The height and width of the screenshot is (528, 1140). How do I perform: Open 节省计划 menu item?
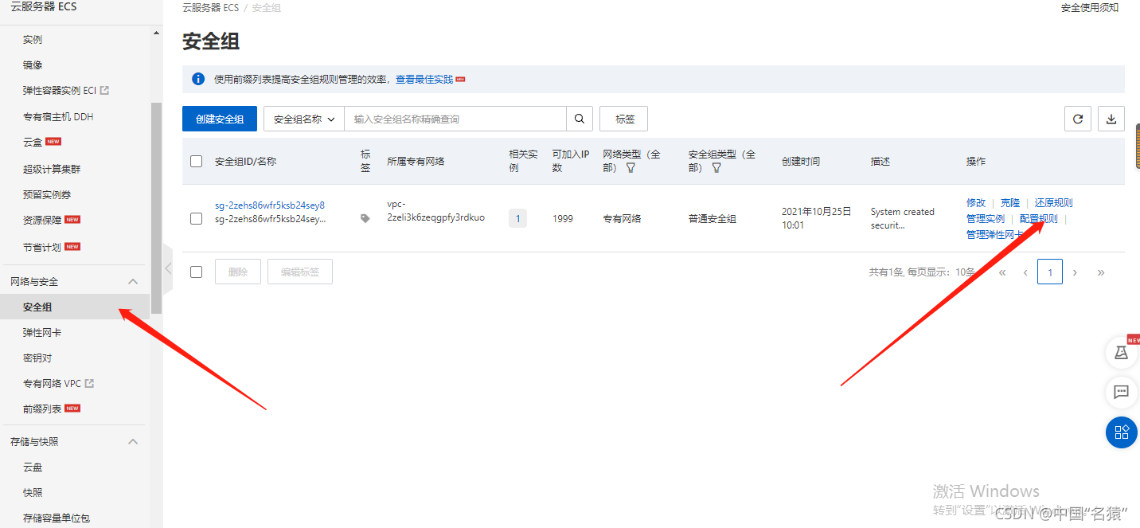(42, 247)
